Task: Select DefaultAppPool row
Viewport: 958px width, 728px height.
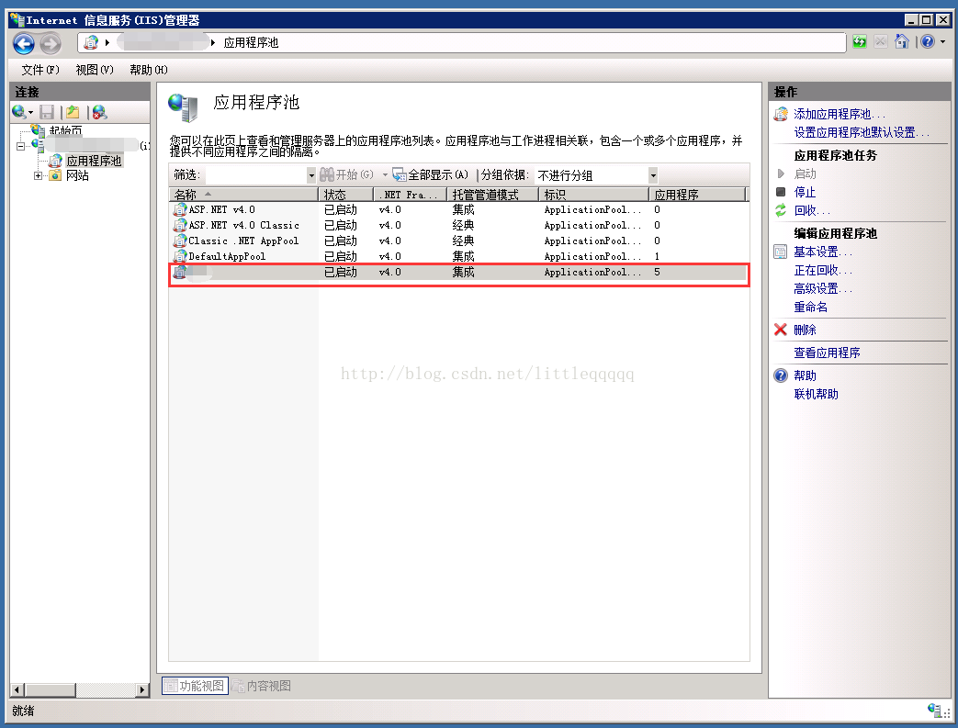Action: click(459, 256)
